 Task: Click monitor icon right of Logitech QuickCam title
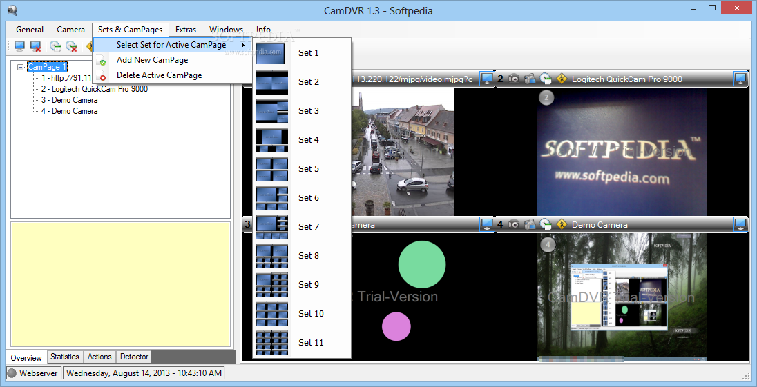click(740, 79)
